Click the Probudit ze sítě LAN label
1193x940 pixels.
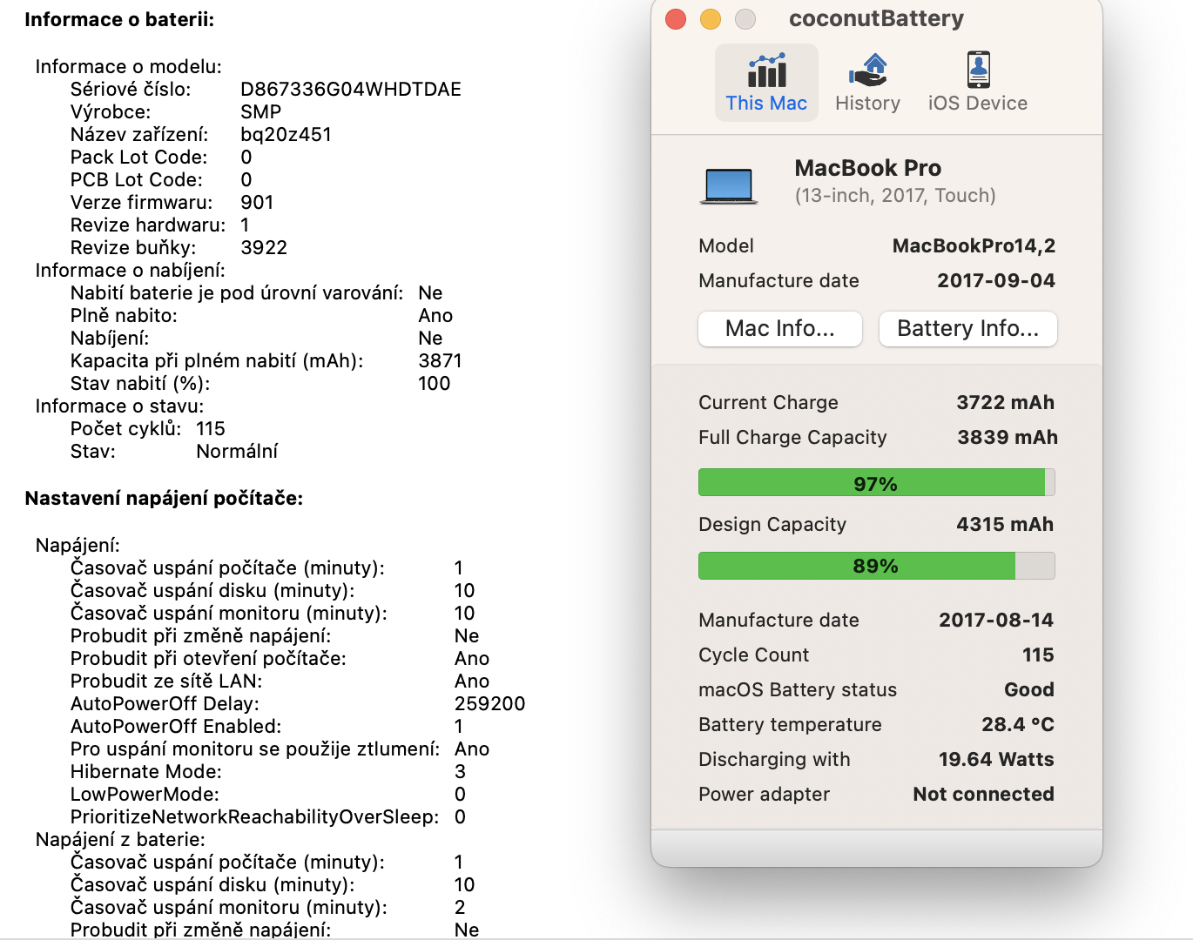tap(166, 681)
